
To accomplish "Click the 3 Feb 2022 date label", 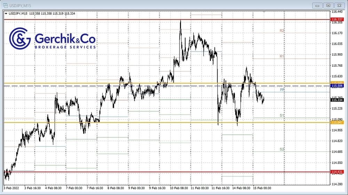I will 11,188.
